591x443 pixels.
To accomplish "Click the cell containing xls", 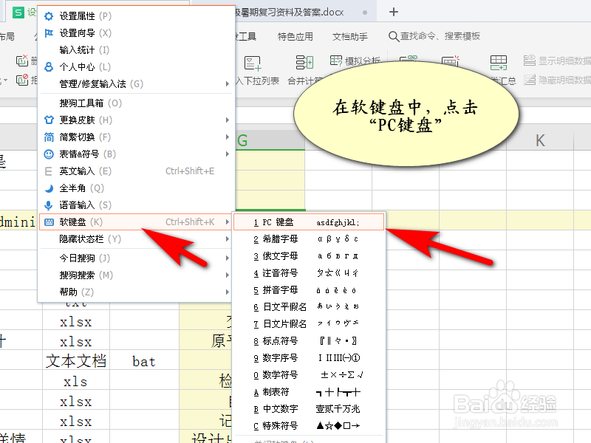I will [75, 381].
